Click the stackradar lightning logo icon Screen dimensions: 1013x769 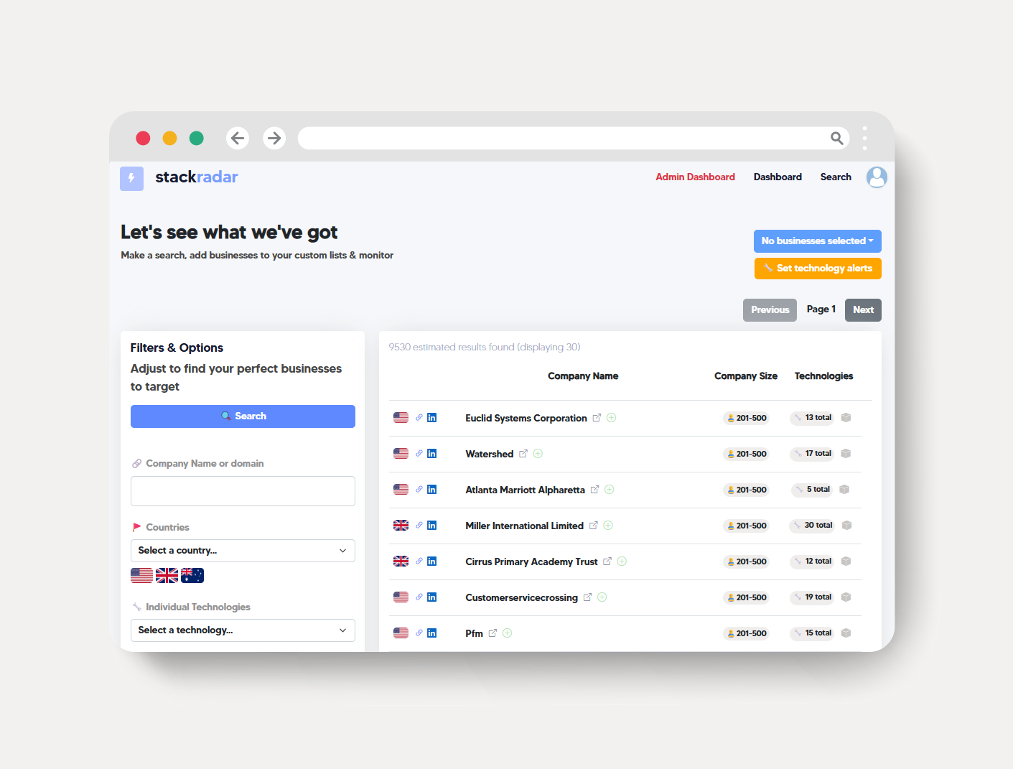[x=131, y=178]
